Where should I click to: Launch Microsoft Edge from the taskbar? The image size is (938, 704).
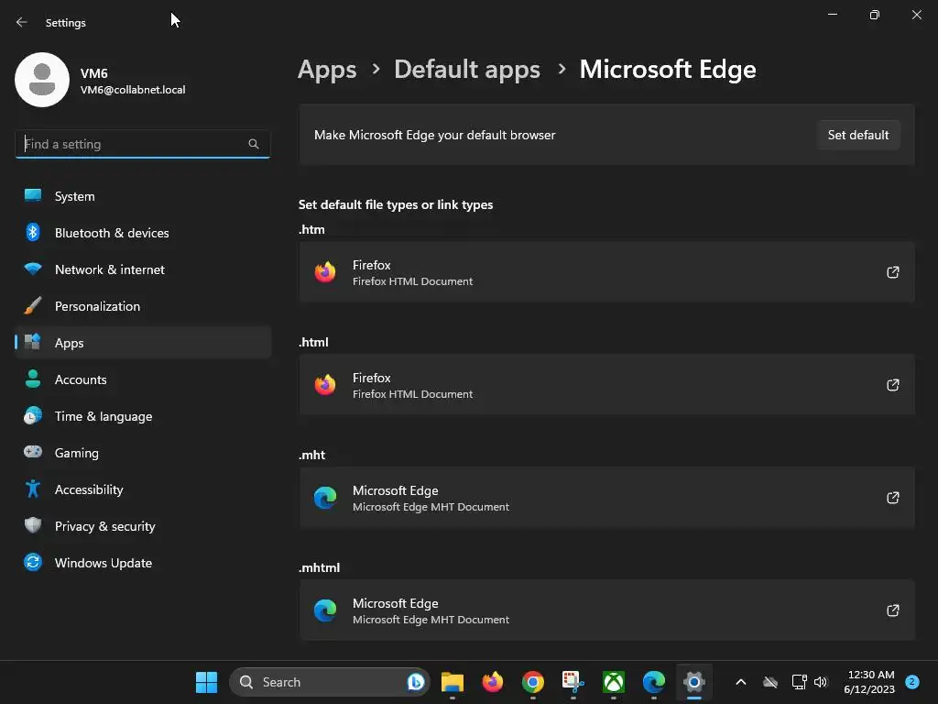tap(653, 682)
